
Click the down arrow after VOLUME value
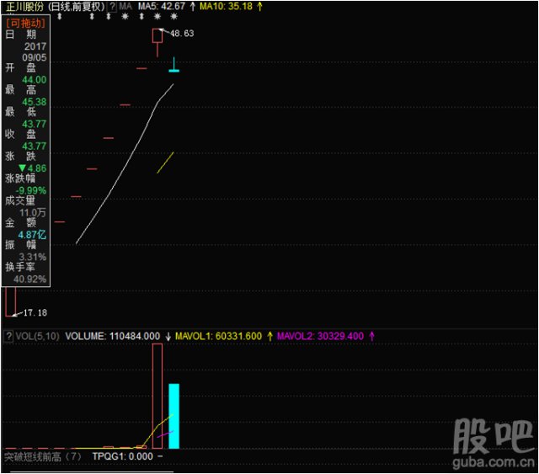[x=168, y=336]
